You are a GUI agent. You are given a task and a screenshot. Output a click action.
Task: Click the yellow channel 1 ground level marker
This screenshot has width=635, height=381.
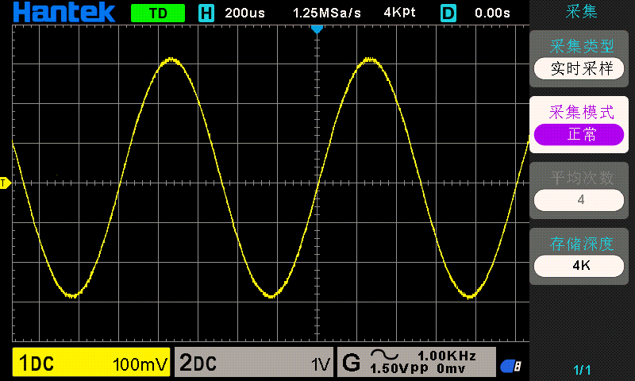click(x=4, y=183)
